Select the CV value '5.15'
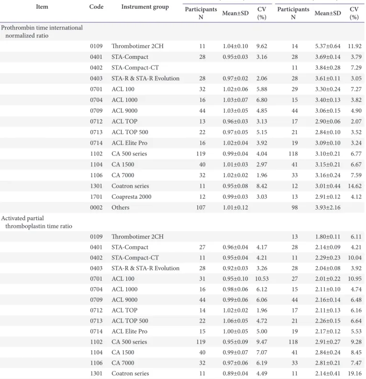Image resolution: width=366 pixels, height=379 pixels. click(x=262, y=132)
